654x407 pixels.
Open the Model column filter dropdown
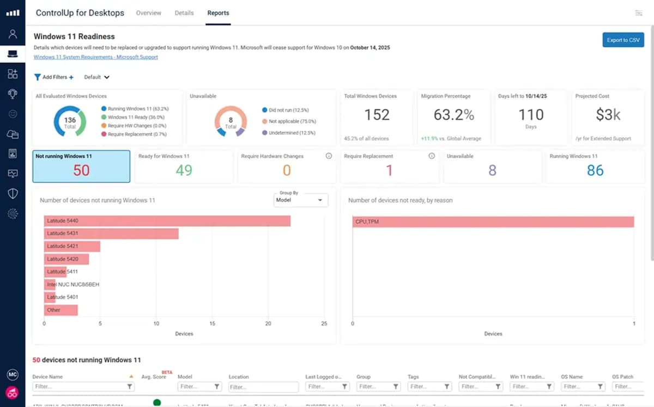tap(199, 387)
